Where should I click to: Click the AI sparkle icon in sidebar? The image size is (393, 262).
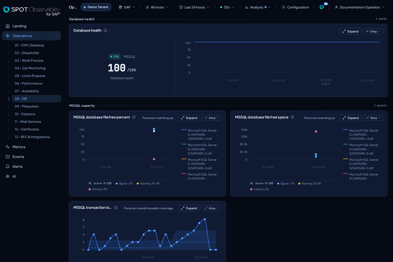tap(8, 176)
